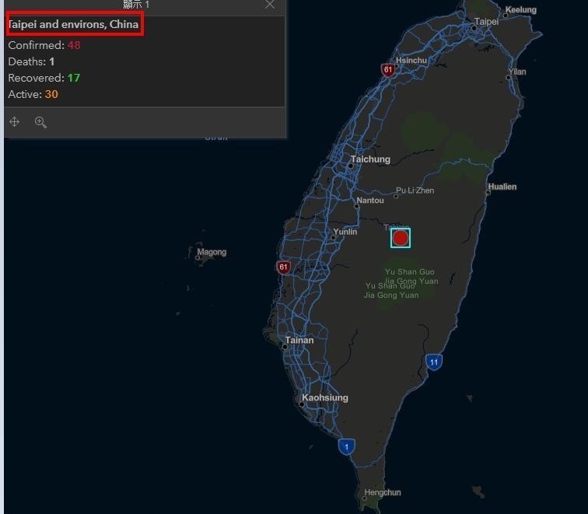Click the Kaohsiung city label

click(x=325, y=397)
